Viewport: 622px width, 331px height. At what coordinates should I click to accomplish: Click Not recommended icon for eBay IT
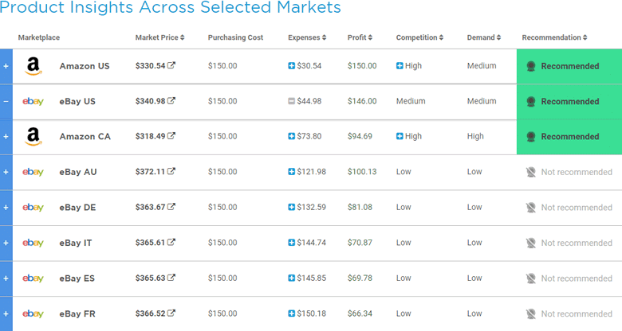pos(531,243)
